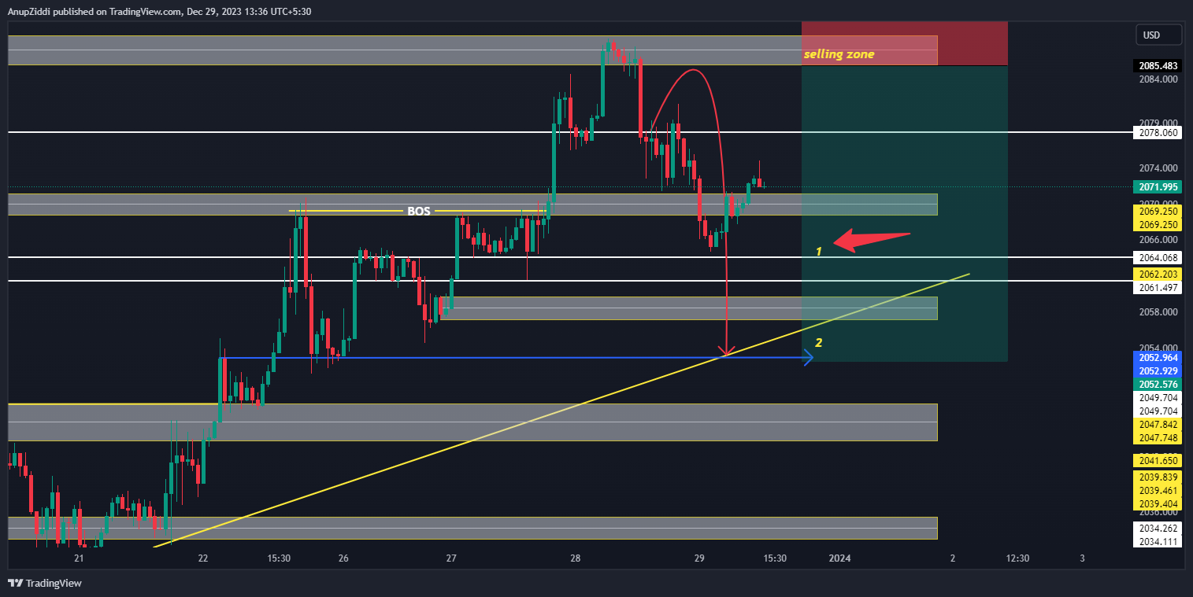1193x597 pixels.
Task: Click the yellow '1' annotation label
Action: click(818, 252)
